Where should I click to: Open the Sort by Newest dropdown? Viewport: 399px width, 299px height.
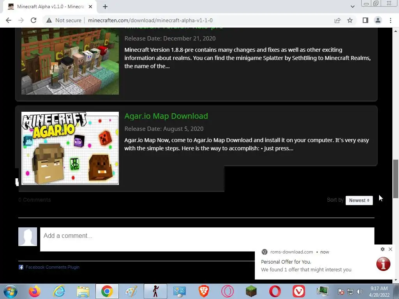[359, 201]
